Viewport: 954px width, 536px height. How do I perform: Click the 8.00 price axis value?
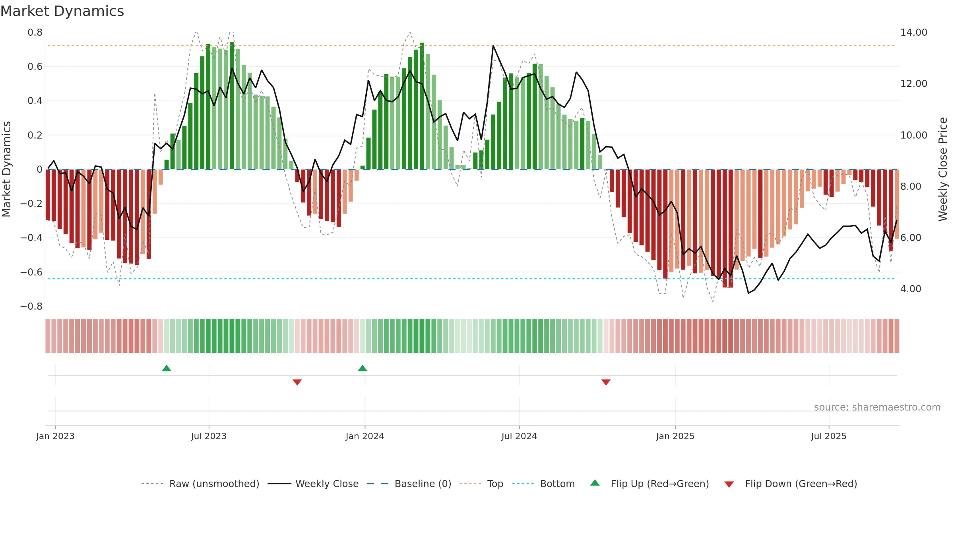tap(910, 187)
